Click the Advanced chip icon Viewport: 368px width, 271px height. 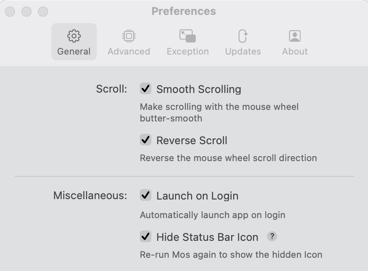[129, 36]
